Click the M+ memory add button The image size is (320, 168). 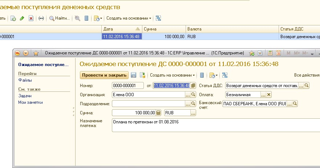point(297,53)
